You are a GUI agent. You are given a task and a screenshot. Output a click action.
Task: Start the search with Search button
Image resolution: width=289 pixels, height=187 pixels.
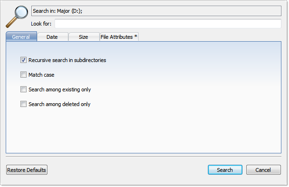225,169
